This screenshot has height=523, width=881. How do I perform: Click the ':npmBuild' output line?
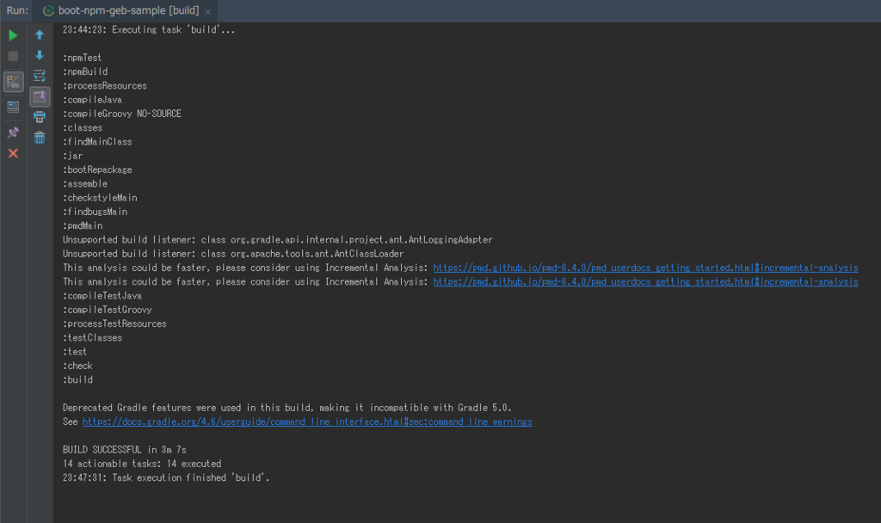pos(85,72)
